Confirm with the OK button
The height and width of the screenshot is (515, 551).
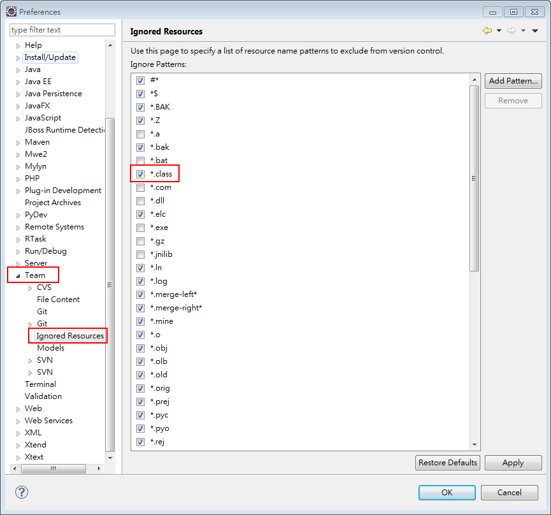[447, 493]
